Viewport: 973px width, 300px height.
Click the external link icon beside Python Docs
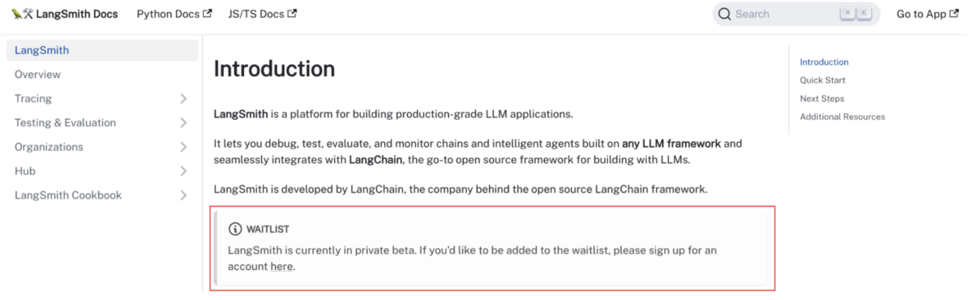click(x=207, y=14)
